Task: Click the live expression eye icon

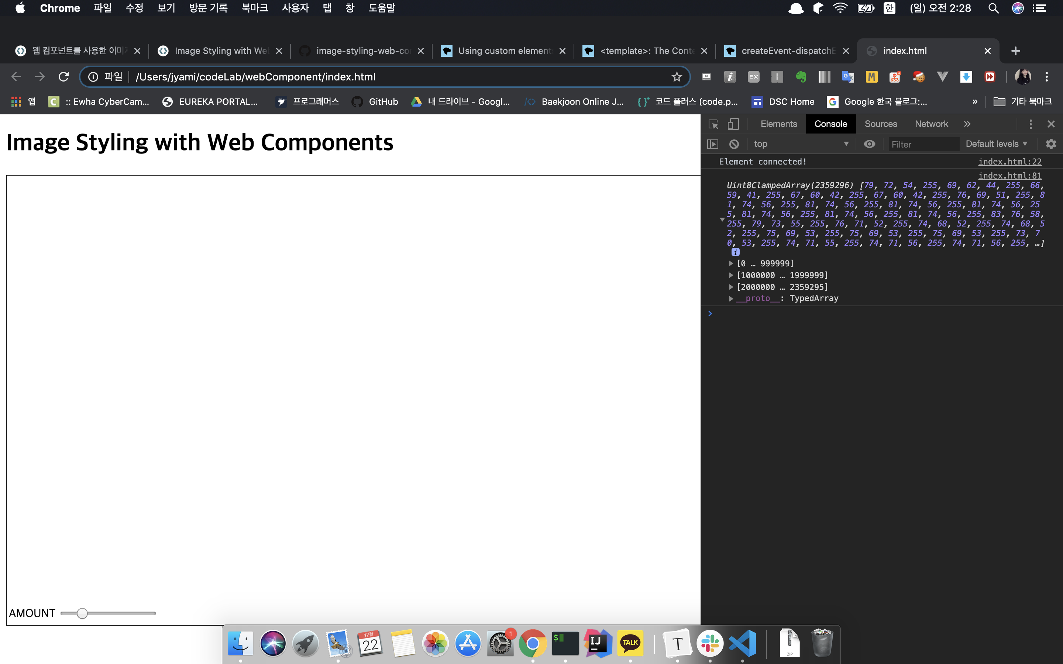Action: 869,144
